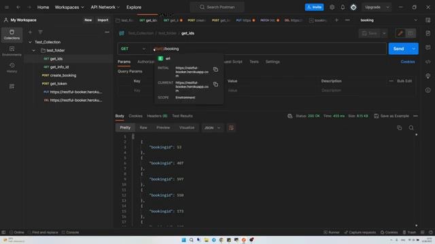435x244 pixels.
Task: Open File Explorer from the taskbar
Action: (206, 240)
